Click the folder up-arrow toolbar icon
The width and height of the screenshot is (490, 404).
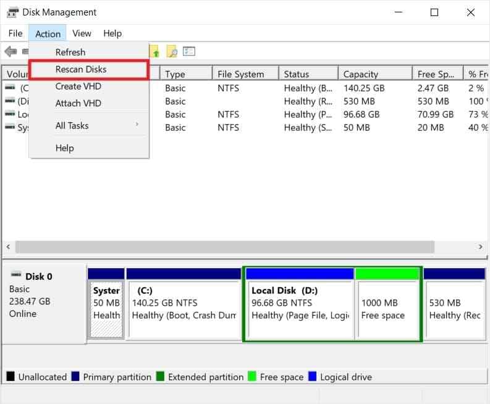154,51
